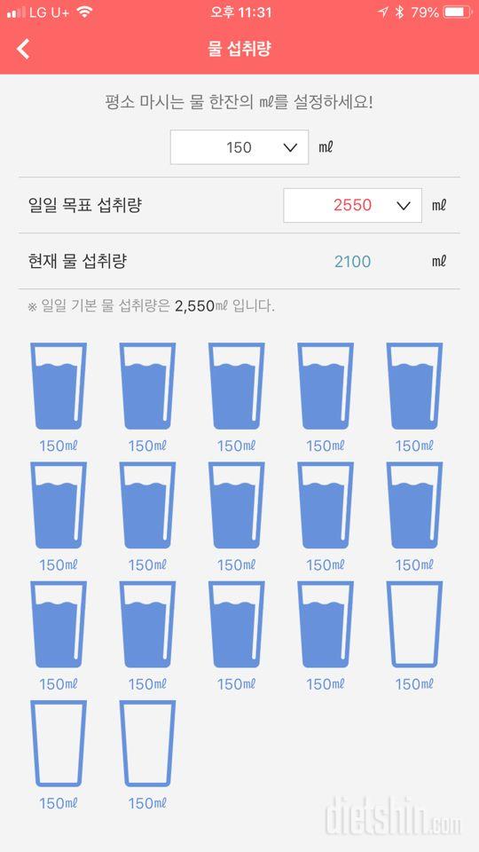Tap the first glass in the second row
The height and width of the screenshot is (852, 479).
click(59, 505)
